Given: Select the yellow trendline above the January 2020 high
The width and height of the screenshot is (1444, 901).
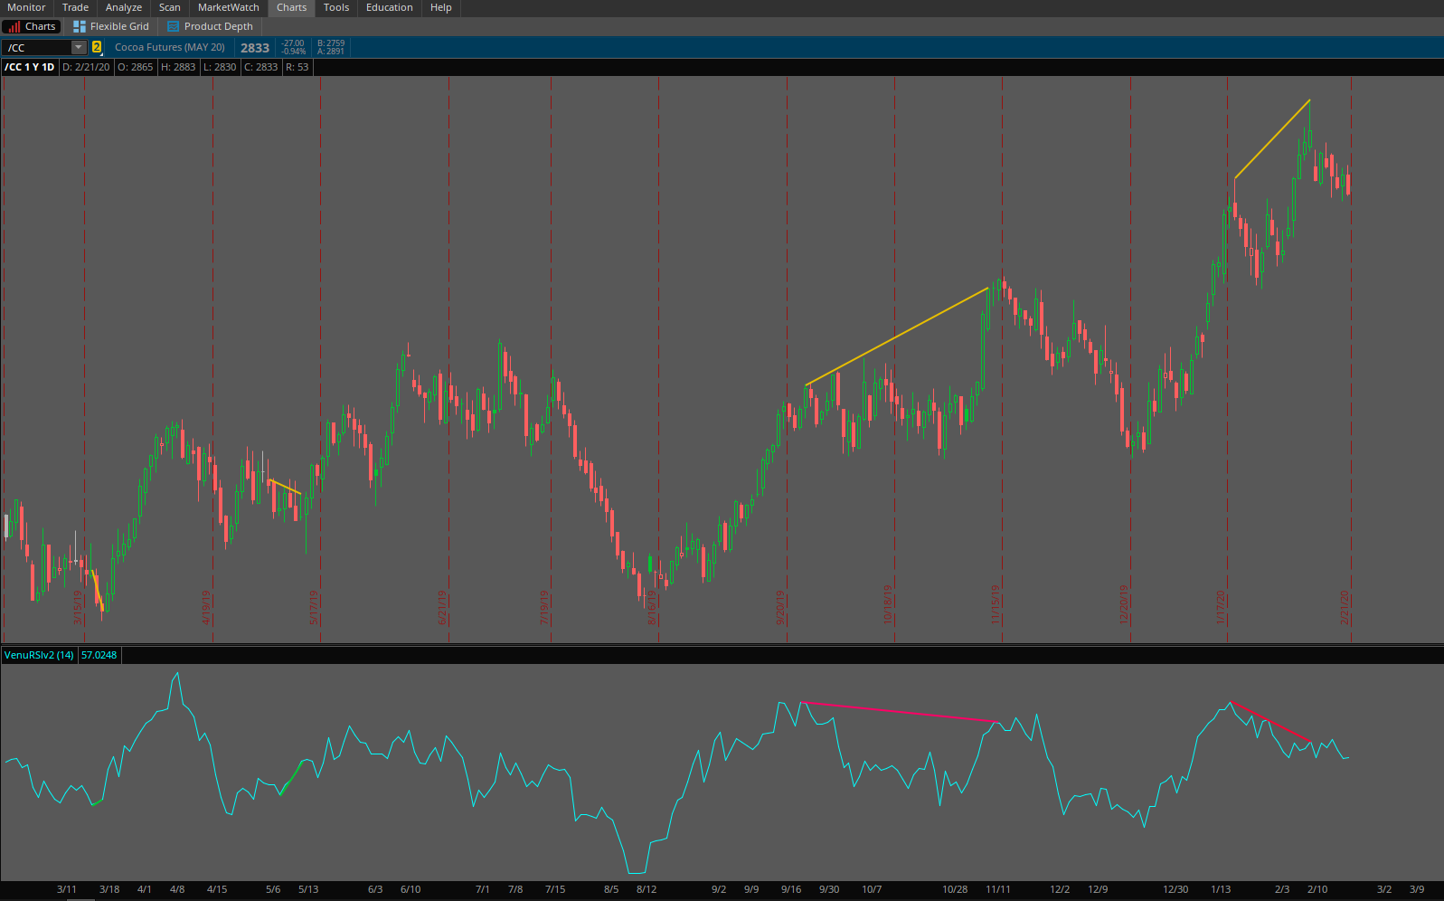Looking at the screenshot, I should 1272,138.
